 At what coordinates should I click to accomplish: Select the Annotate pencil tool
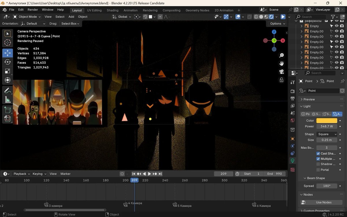click(8, 91)
